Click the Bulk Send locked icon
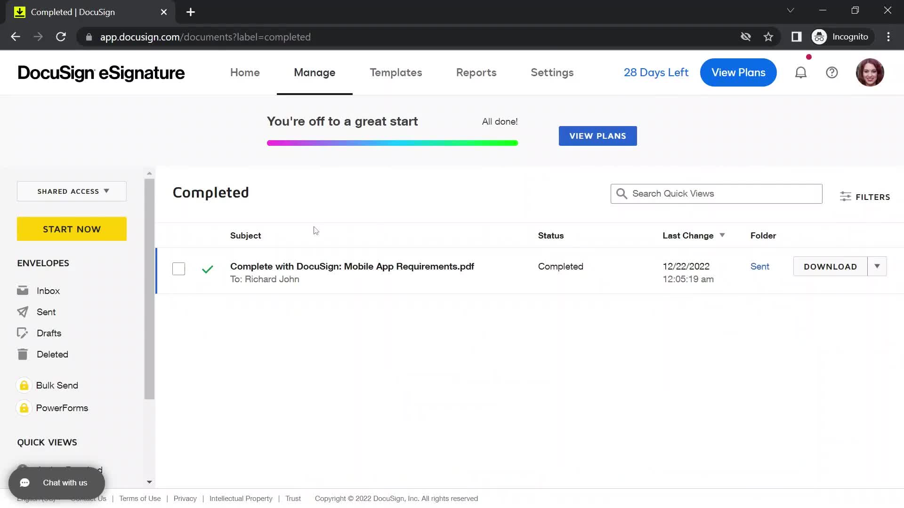This screenshot has width=904, height=508. point(24,385)
